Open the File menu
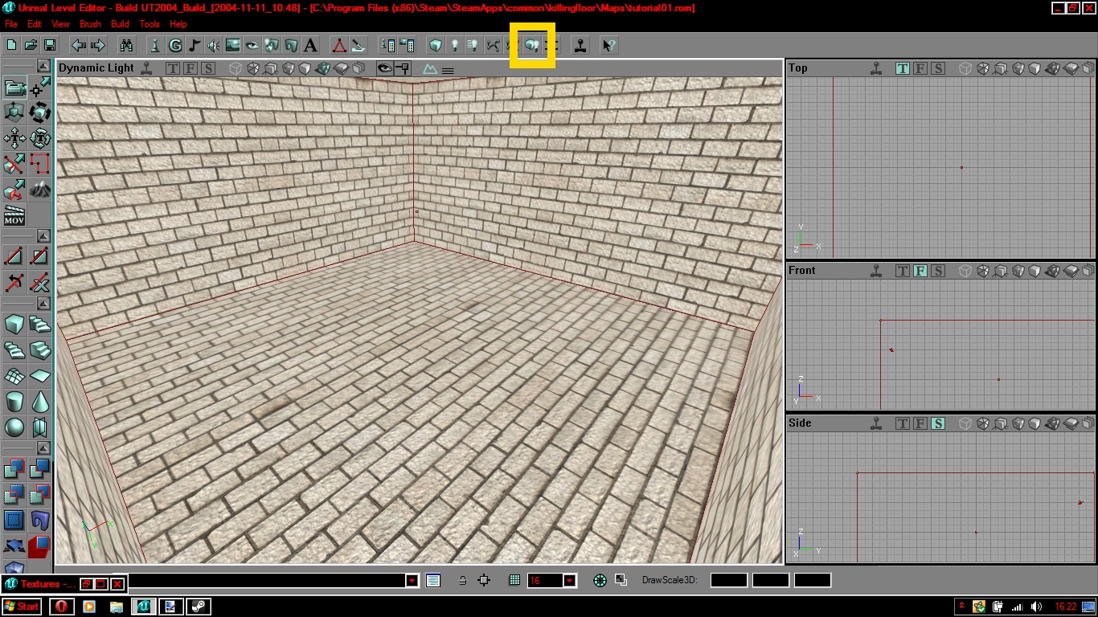Image resolution: width=1098 pixels, height=617 pixels. click(x=11, y=24)
